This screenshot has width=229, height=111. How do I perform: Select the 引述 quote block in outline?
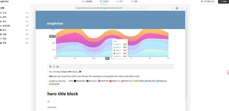(x=14, y=13)
